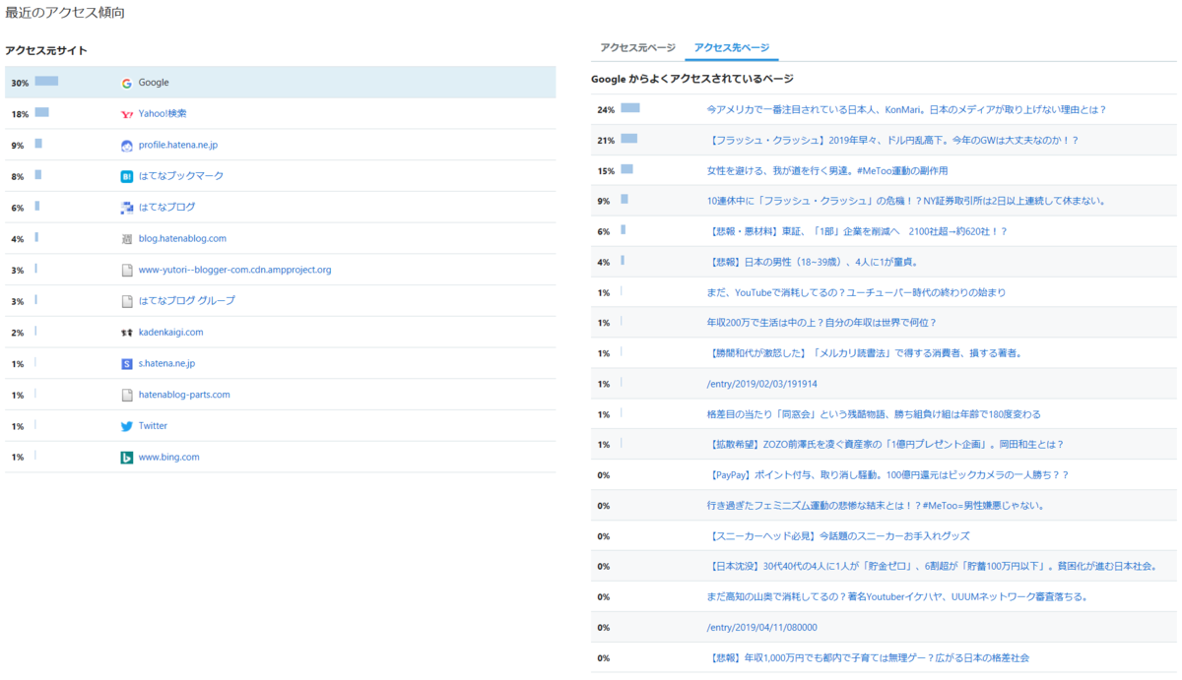Viewport: 1182px width, 680px height.
Task: Click the Google logo icon
Action: coord(126,83)
